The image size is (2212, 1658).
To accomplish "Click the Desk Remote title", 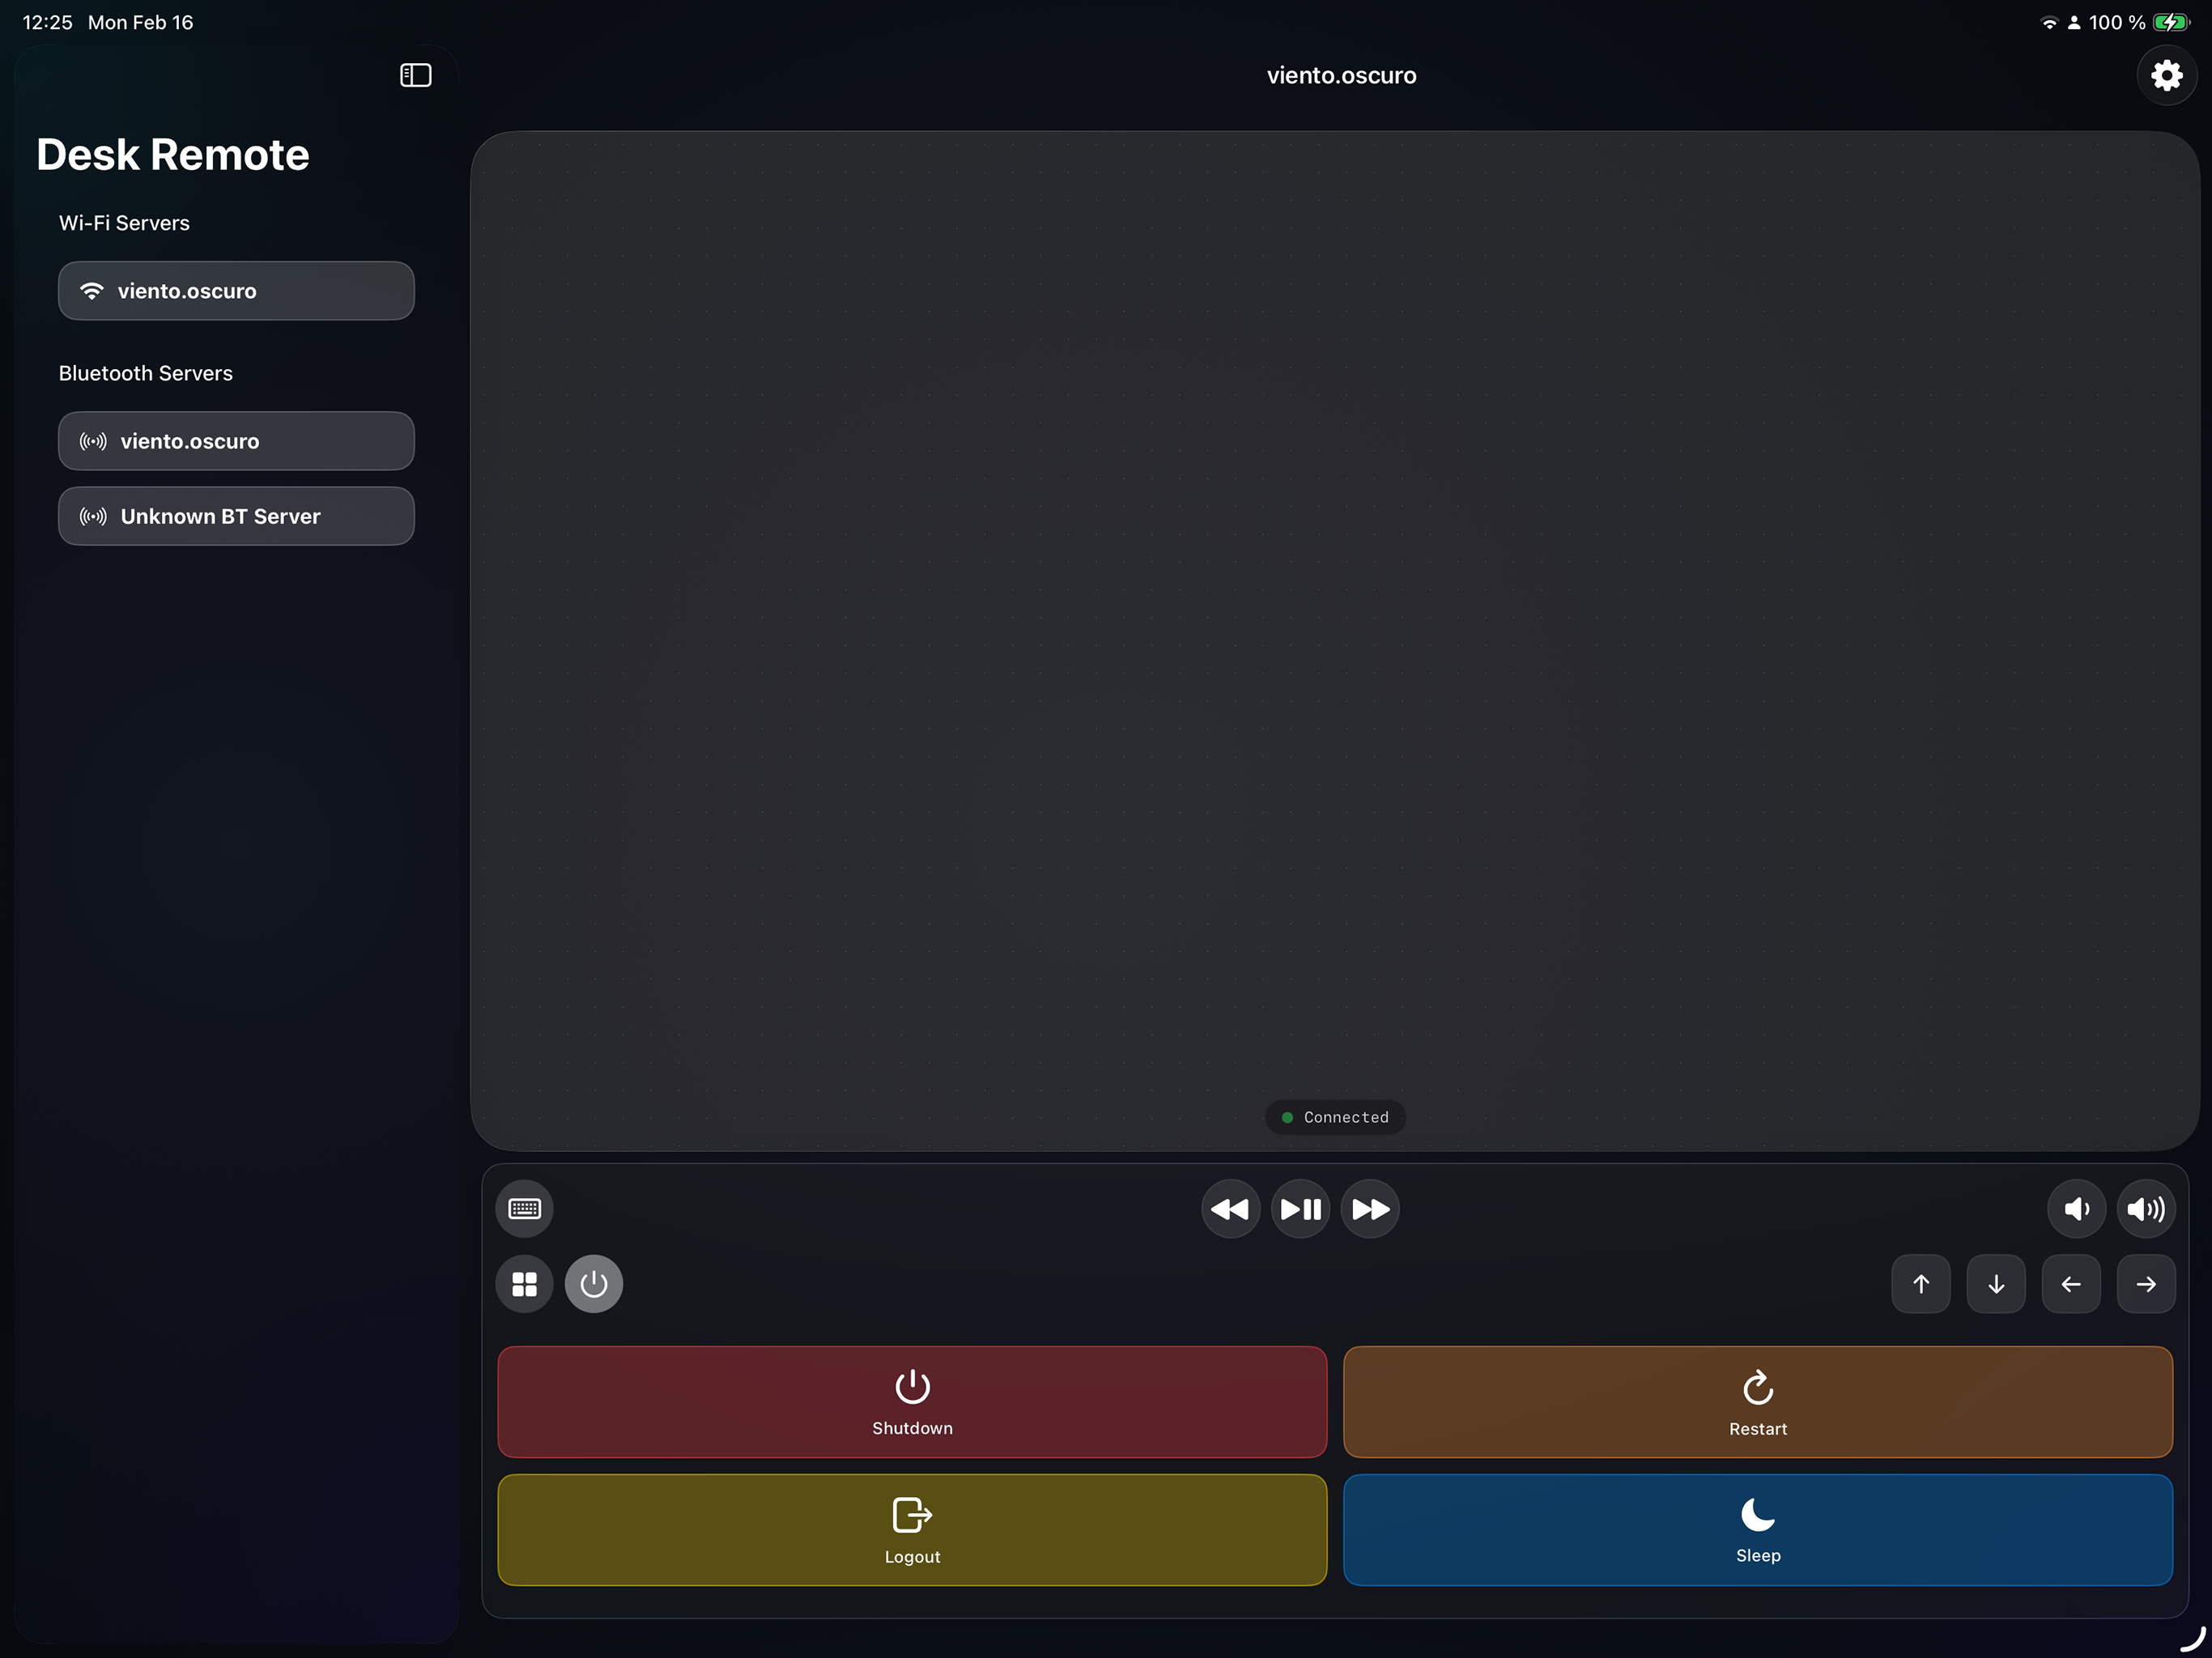I will [173, 155].
